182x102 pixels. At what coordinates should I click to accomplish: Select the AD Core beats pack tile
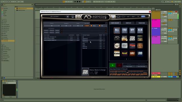(117, 38)
